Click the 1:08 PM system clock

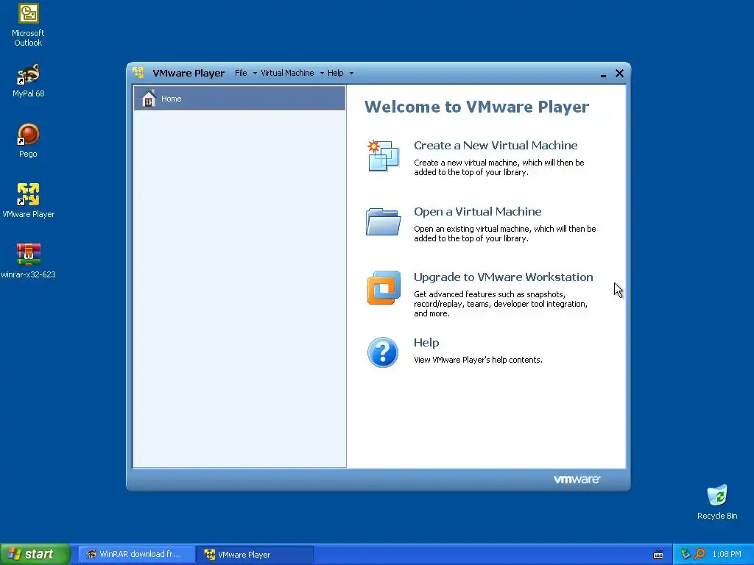pos(727,555)
